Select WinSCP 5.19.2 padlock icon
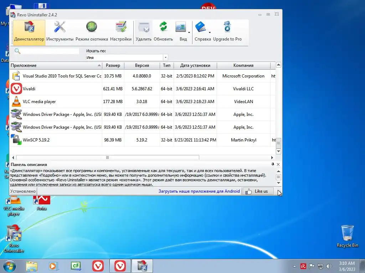 (x=16, y=140)
